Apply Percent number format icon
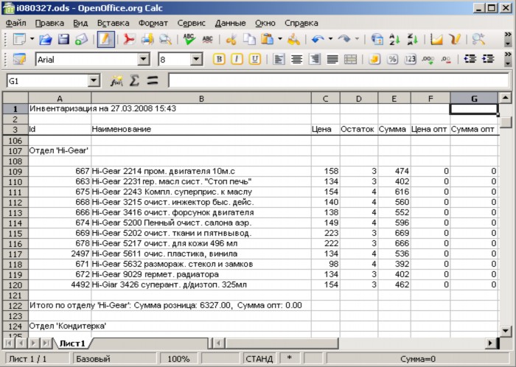The height and width of the screenshot is (367, 516). tap(392, 60)
